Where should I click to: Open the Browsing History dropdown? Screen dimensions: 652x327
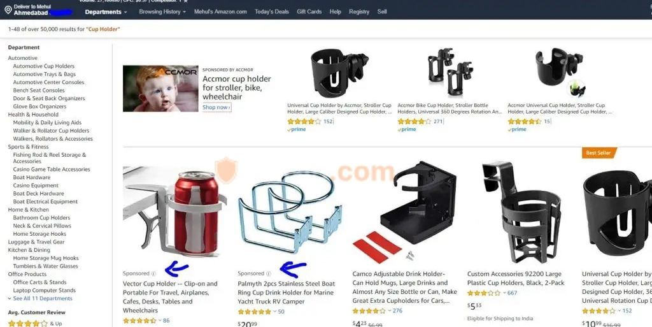pos(162,11)
